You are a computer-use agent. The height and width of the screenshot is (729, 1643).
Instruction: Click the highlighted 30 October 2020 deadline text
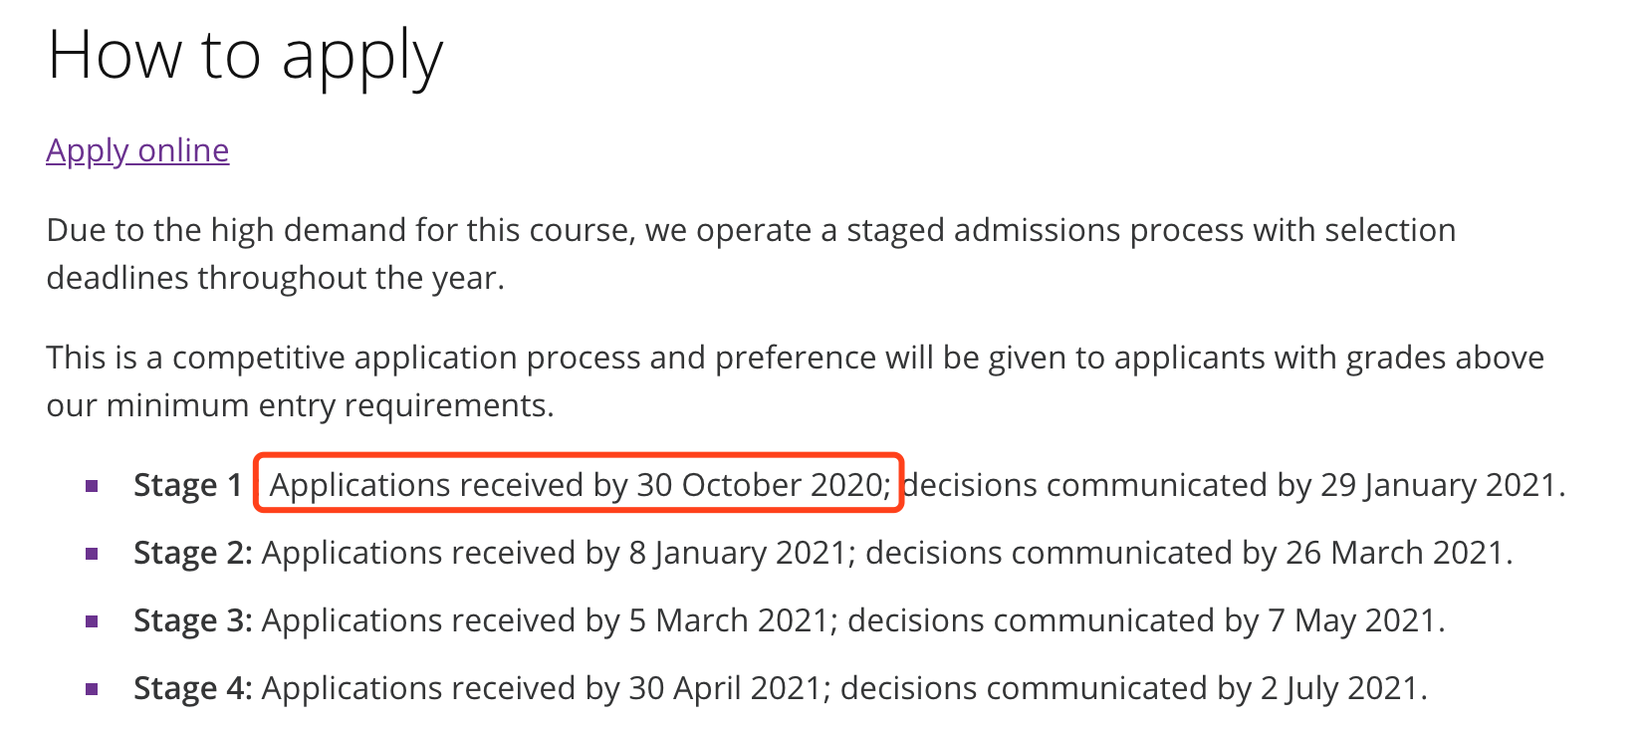pos(762,485)
